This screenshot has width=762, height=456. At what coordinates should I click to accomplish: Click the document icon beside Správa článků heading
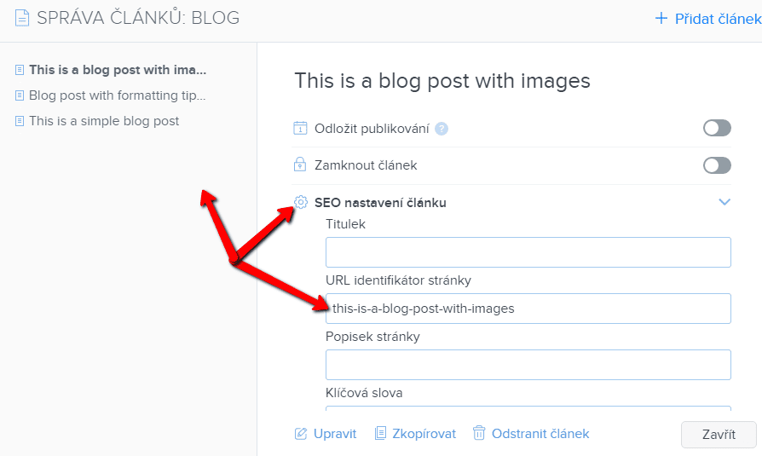(22, 18)
